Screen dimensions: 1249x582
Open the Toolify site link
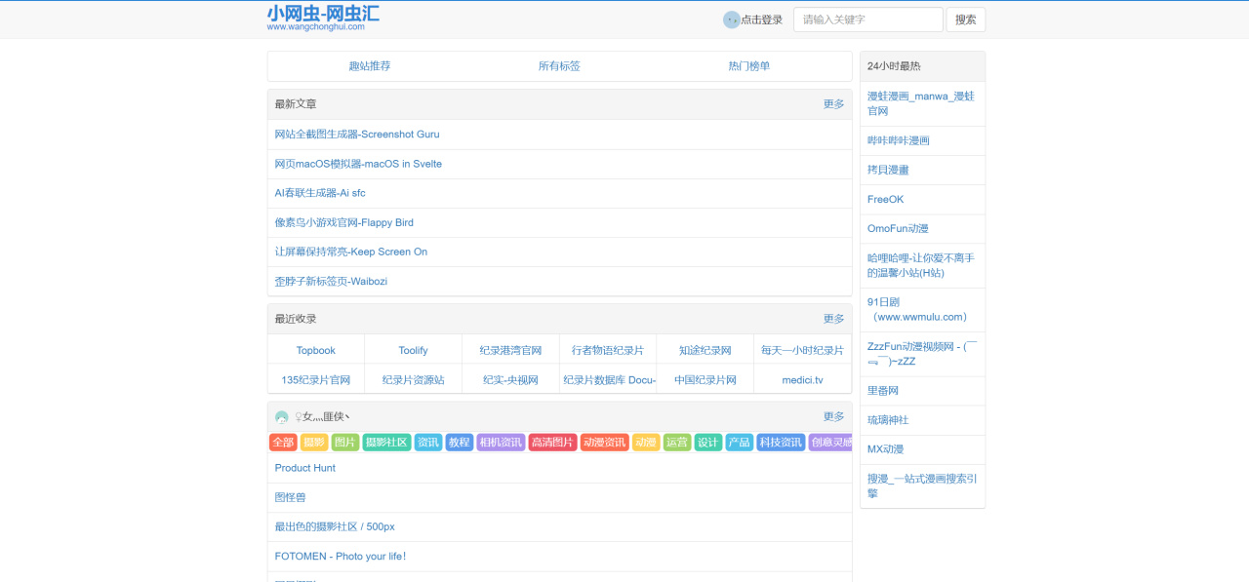click(414, 350)
